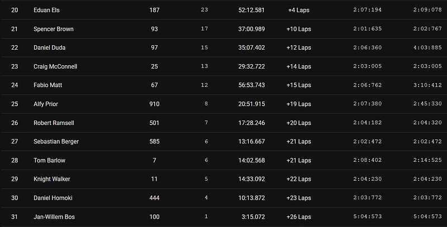Click car number 910
Image resolution: width=447 pixels, height=227 pixels.
(154, 104)
